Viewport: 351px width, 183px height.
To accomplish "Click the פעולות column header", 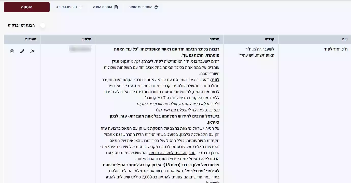I will tap(22, 39).
